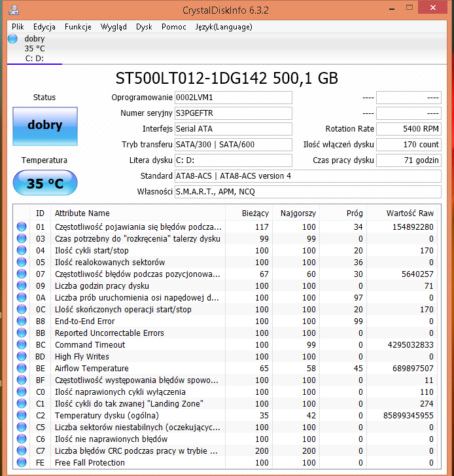Select the Liczba godzin pracy dysku text
The height and width of the screenshot is (476, 454).
(102, 286)
